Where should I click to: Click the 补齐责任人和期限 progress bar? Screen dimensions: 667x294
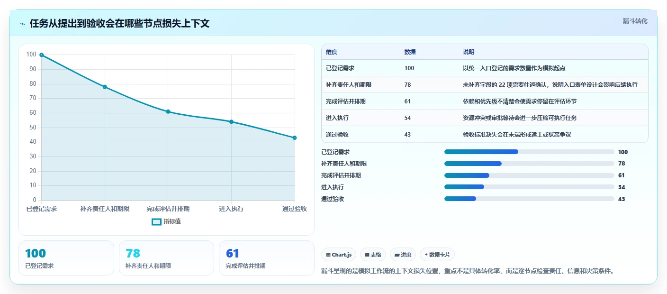click(x=529, y=164)
